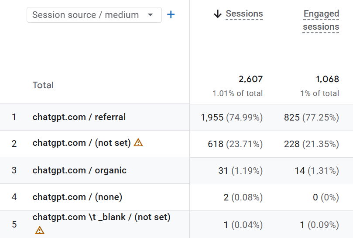Select the chatgpt.com / (not set) row label
The height and width of the screenshot is (238, 353).
click(x=82, y=143)
